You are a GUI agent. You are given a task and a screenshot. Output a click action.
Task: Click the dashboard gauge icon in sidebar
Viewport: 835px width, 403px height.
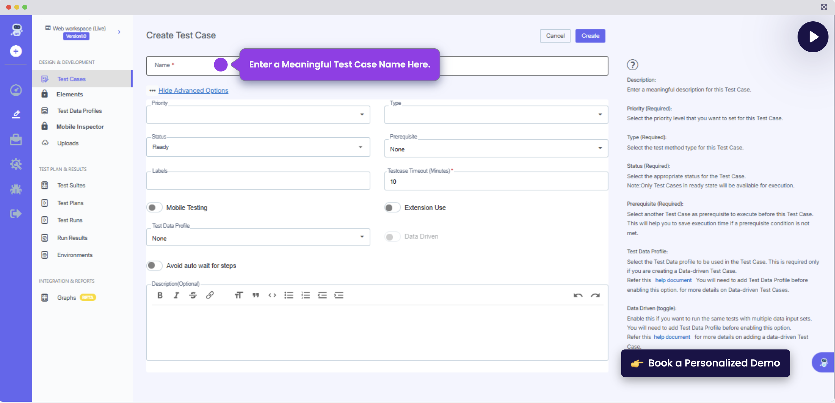pos(15,90)
